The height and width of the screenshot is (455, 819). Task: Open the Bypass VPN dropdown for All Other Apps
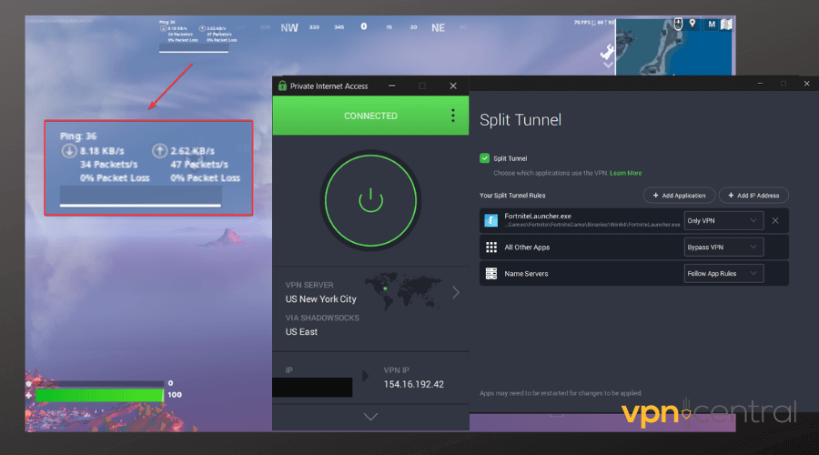click(723, 248)
